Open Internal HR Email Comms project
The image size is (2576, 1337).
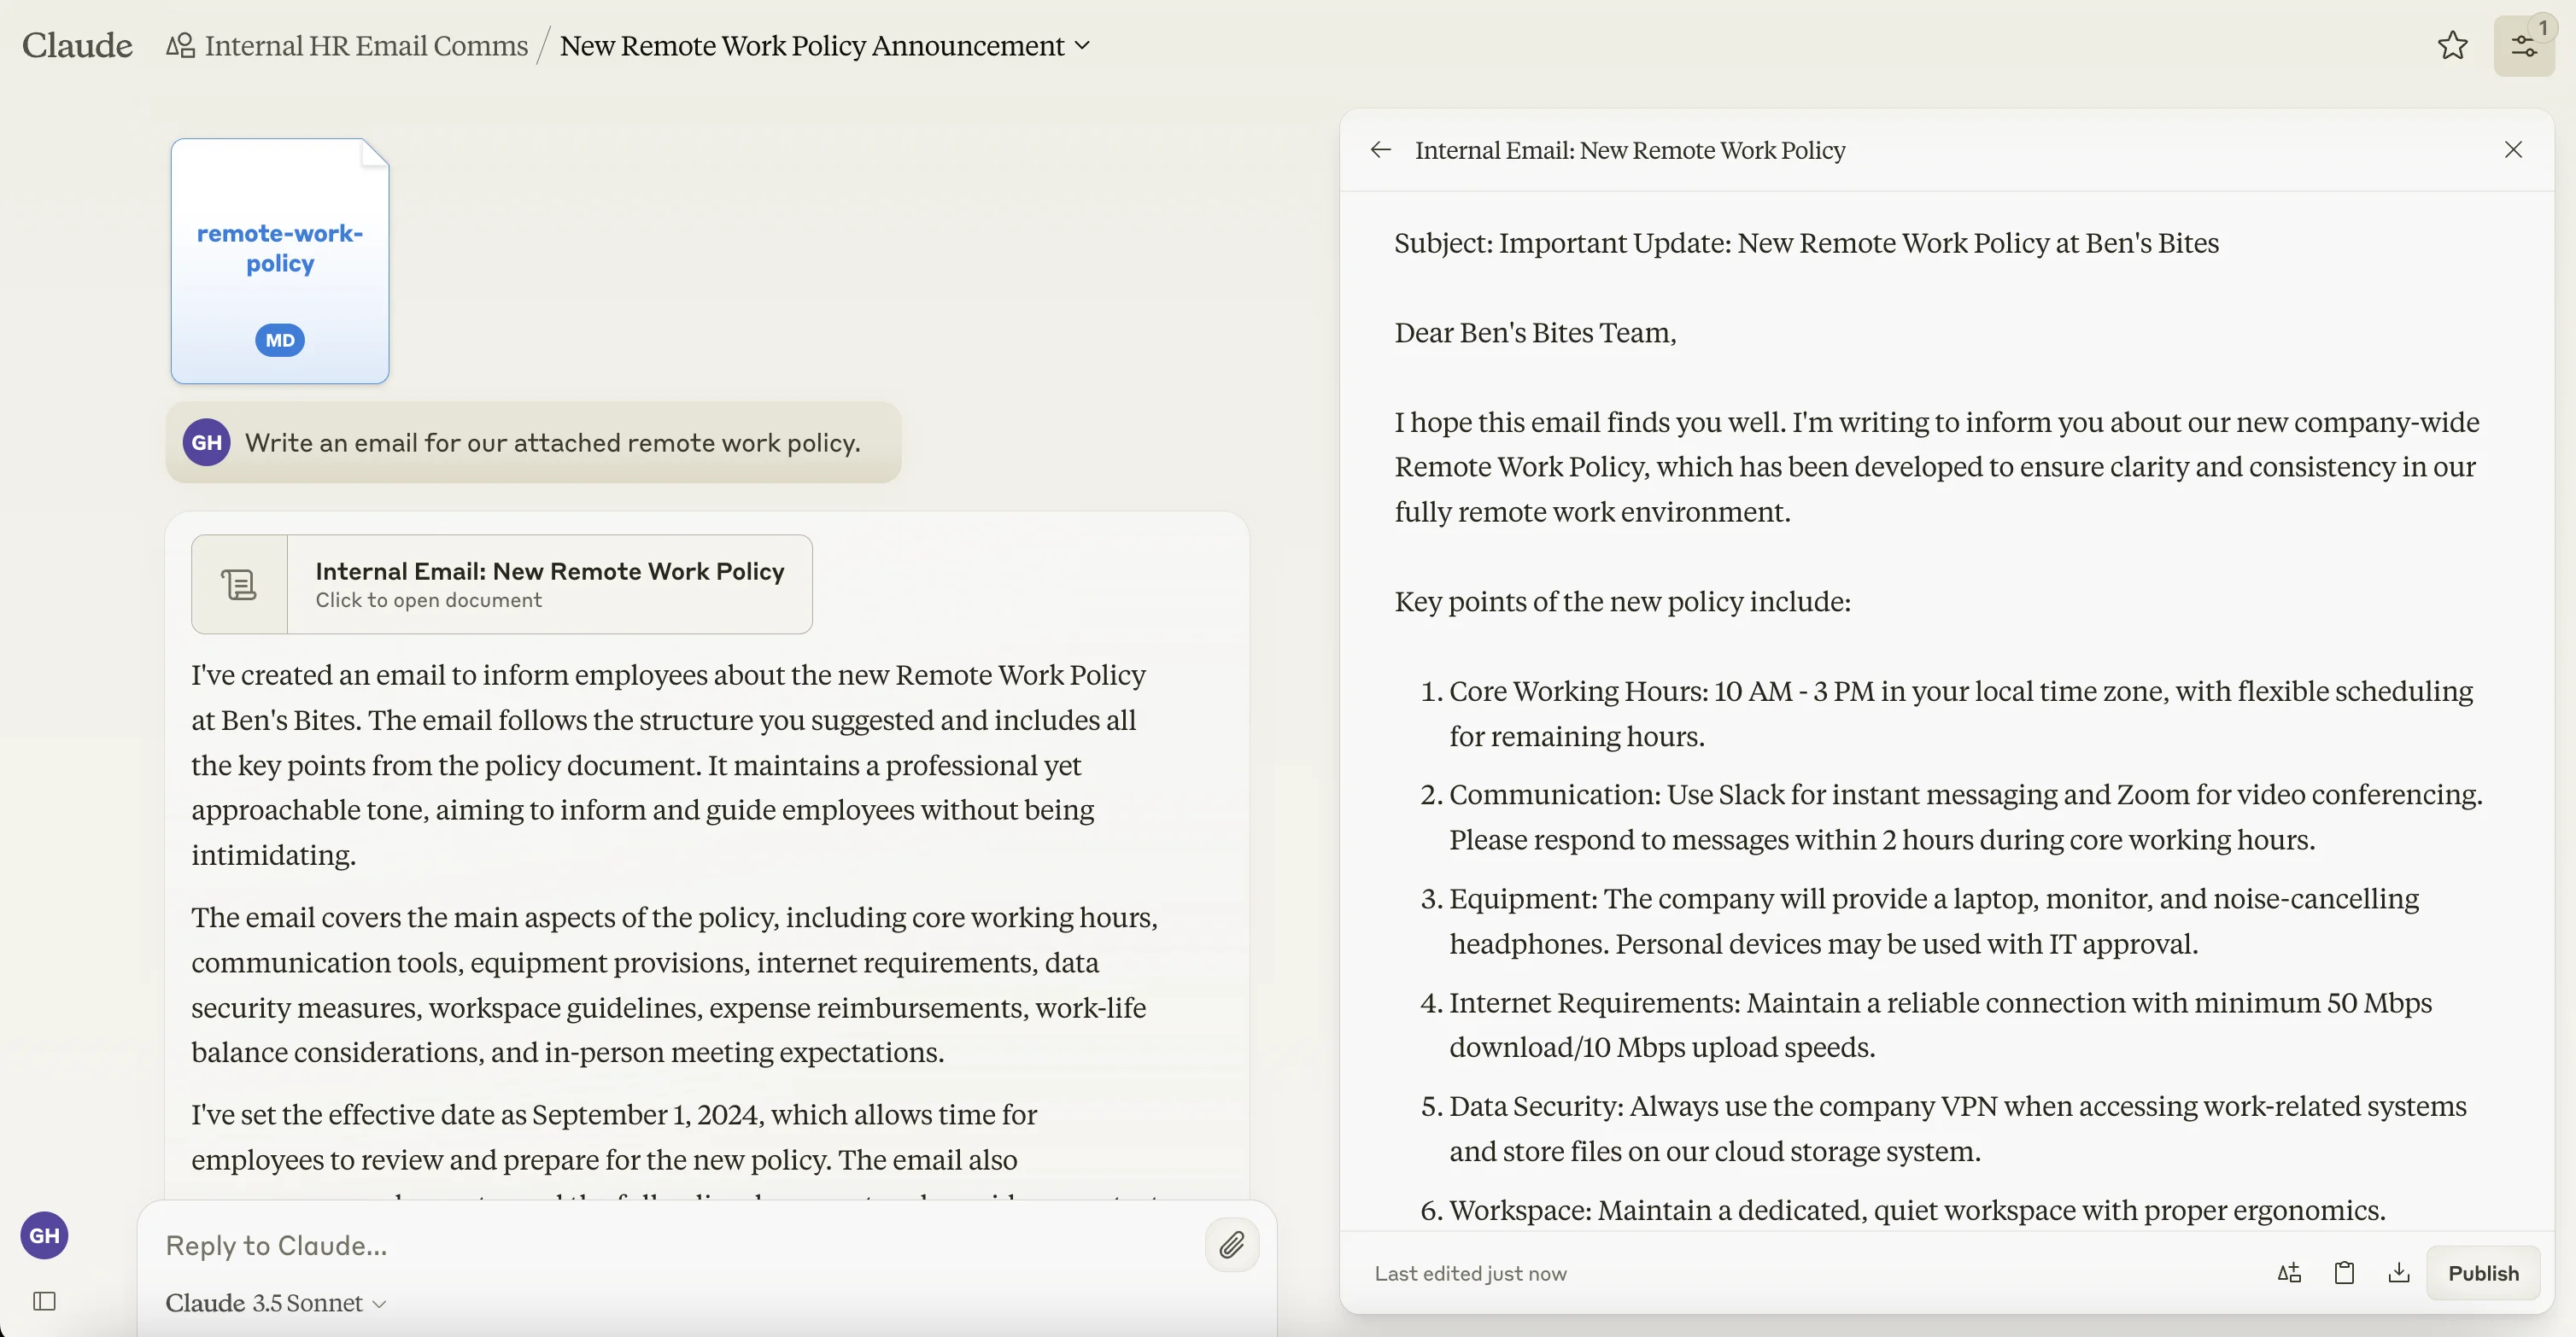coord(366,46)
